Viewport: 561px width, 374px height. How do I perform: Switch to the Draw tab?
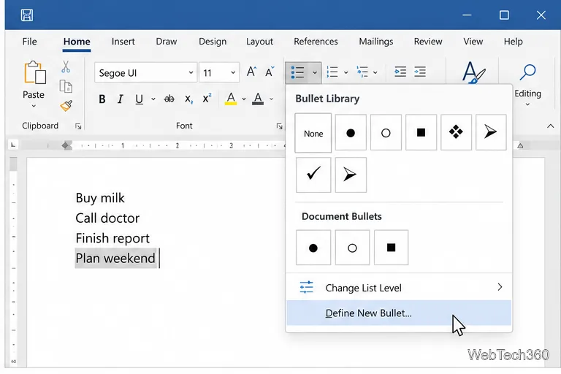pyautogui.click(x=167, y=42)
